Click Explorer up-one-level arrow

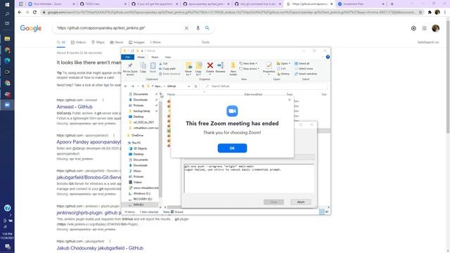[x=143, y=86]
